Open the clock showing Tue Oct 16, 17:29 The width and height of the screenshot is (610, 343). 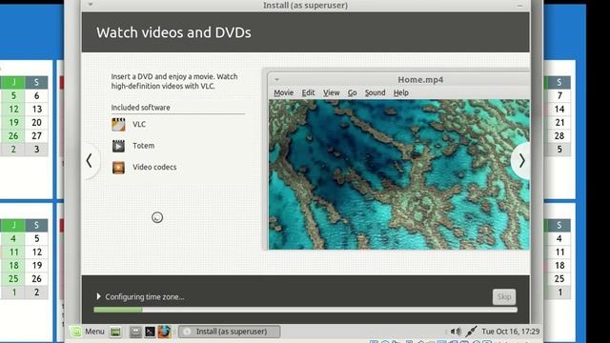511,332
